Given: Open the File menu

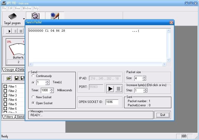Looking at the screenshot, I should coord(4,8).
